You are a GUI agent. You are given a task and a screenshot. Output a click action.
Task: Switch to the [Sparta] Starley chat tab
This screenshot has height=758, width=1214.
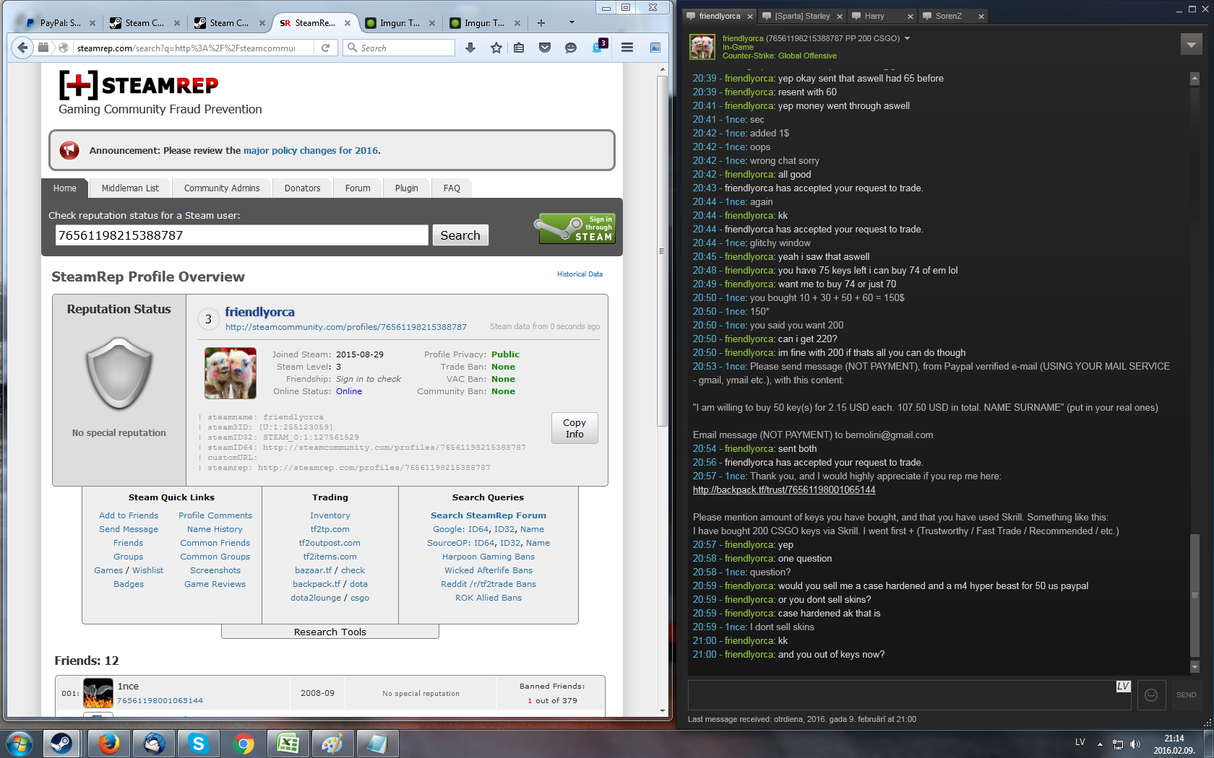(x=802, y=16)
